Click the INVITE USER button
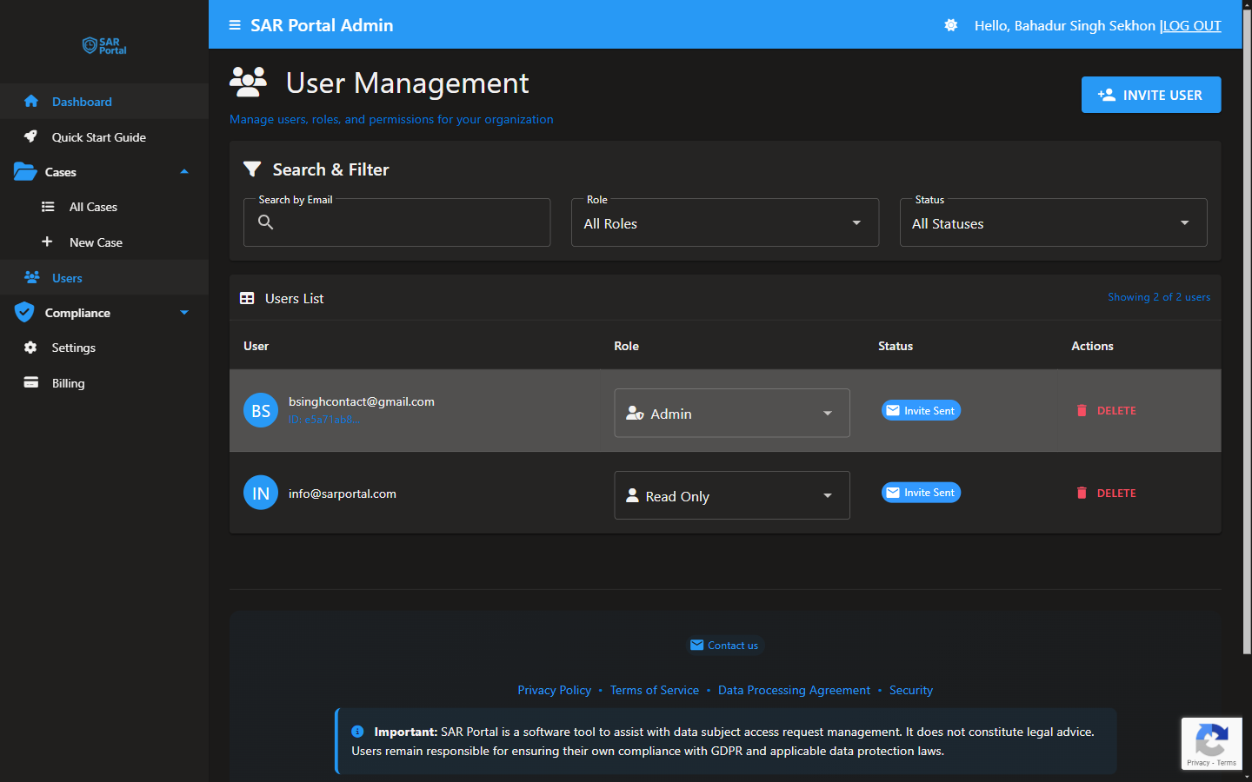1252x782 pixels. point(1151,95)
